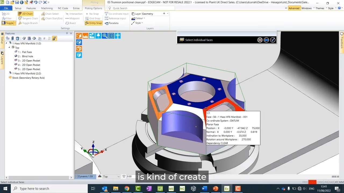Click the orange machining sequence toolbar icon
Screen dimensions: 344x193
point(85,36)
